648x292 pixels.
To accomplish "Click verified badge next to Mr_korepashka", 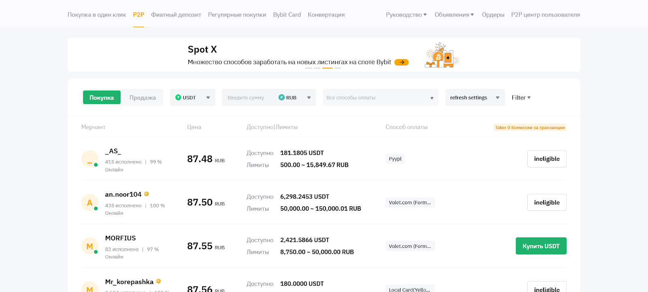I will click(158, 281).
